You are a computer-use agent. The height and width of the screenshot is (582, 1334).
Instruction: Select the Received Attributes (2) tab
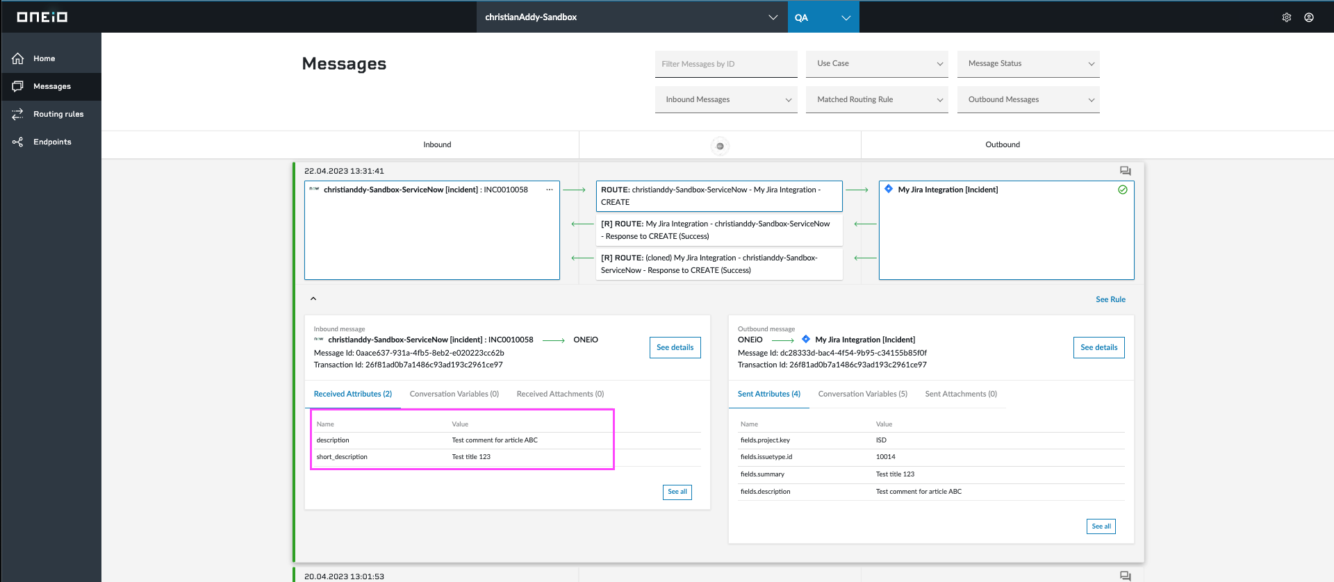point(353,394)
